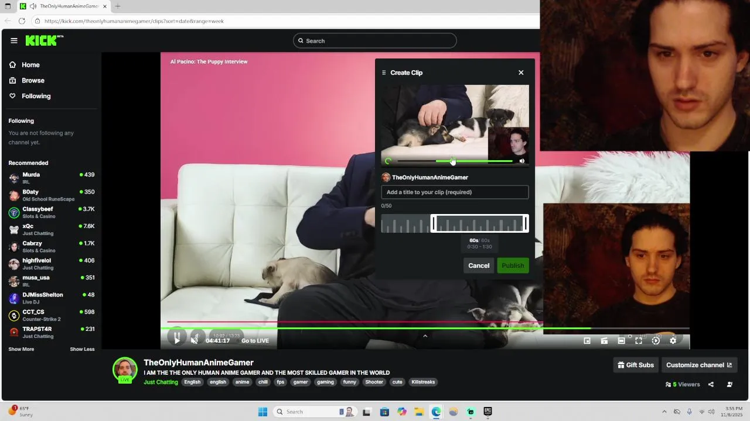750x421 pixels.
Task: Expand the player chevron-up arrow
Action: tap(425, 336)
